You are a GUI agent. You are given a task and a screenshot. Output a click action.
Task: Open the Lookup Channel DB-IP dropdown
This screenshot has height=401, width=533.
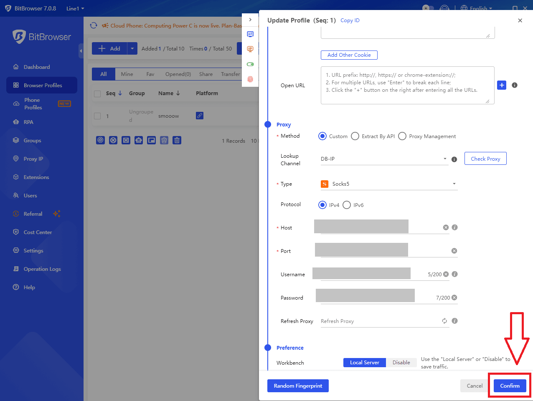tap(384, 159)
